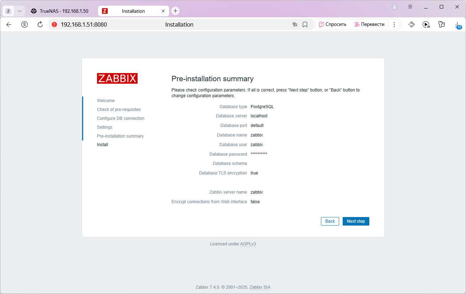The image size is (466, 294).
Task: Open the media playback icon in toolbar
Action: [426, 24]
